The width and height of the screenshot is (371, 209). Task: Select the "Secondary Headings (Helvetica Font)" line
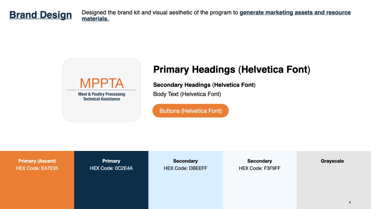click(x=204, y=85)
